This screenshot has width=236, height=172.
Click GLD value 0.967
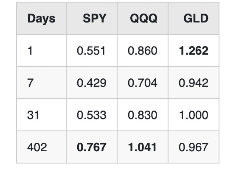(x=194, y=147)
